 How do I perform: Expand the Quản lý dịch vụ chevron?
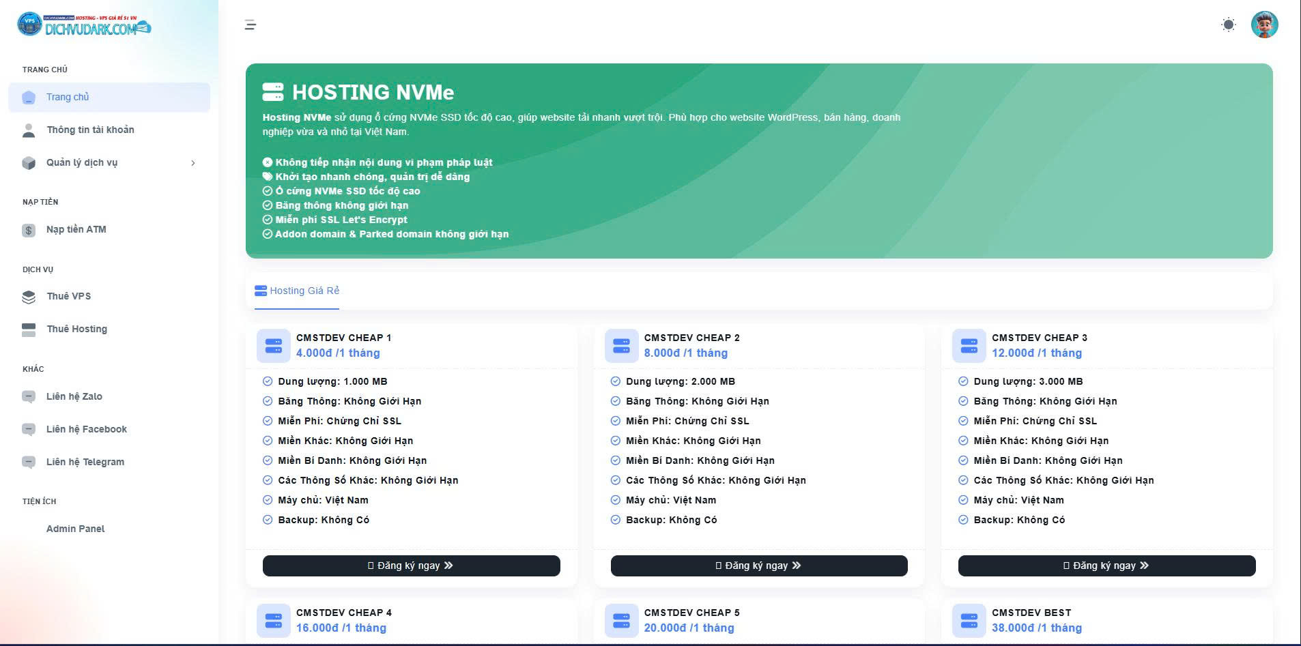(193, 163)
